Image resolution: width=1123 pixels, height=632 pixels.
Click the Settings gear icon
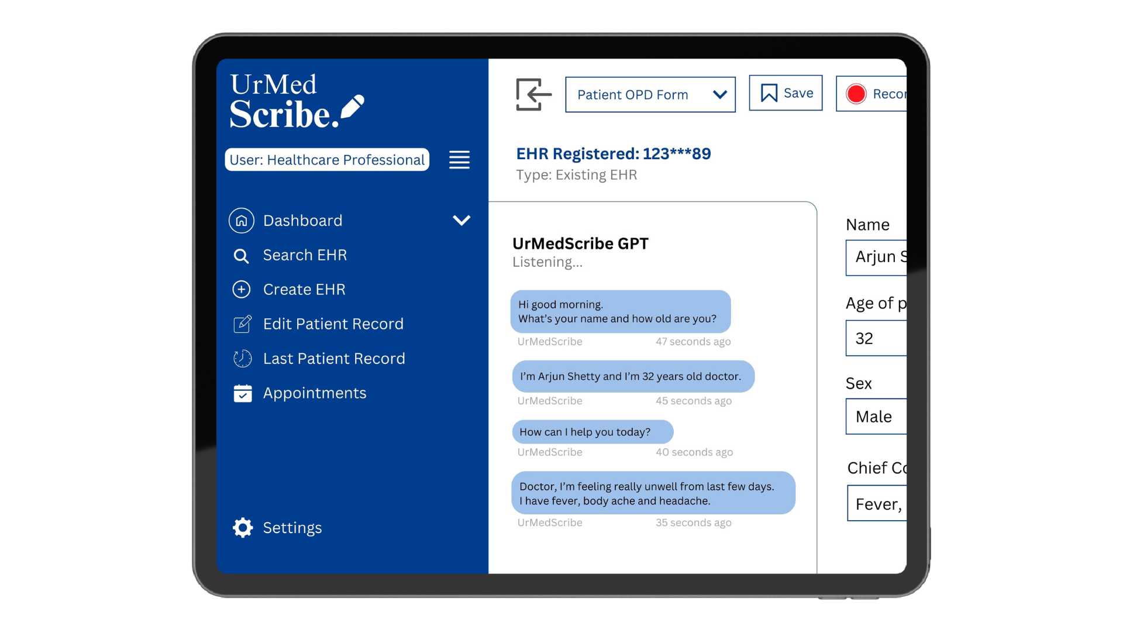(243, 528)
